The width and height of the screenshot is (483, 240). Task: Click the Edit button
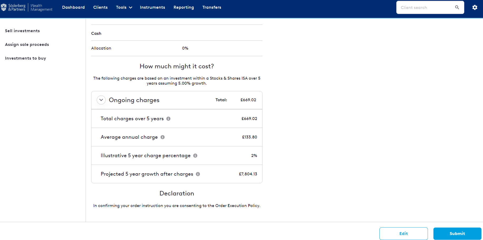pos(404,234)
